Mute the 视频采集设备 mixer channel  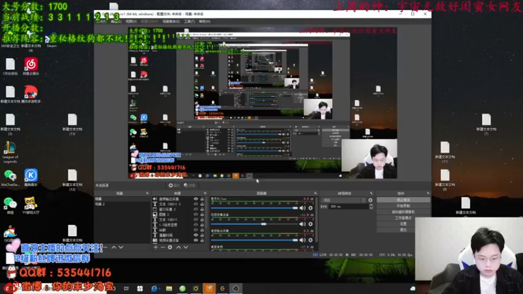303,224
